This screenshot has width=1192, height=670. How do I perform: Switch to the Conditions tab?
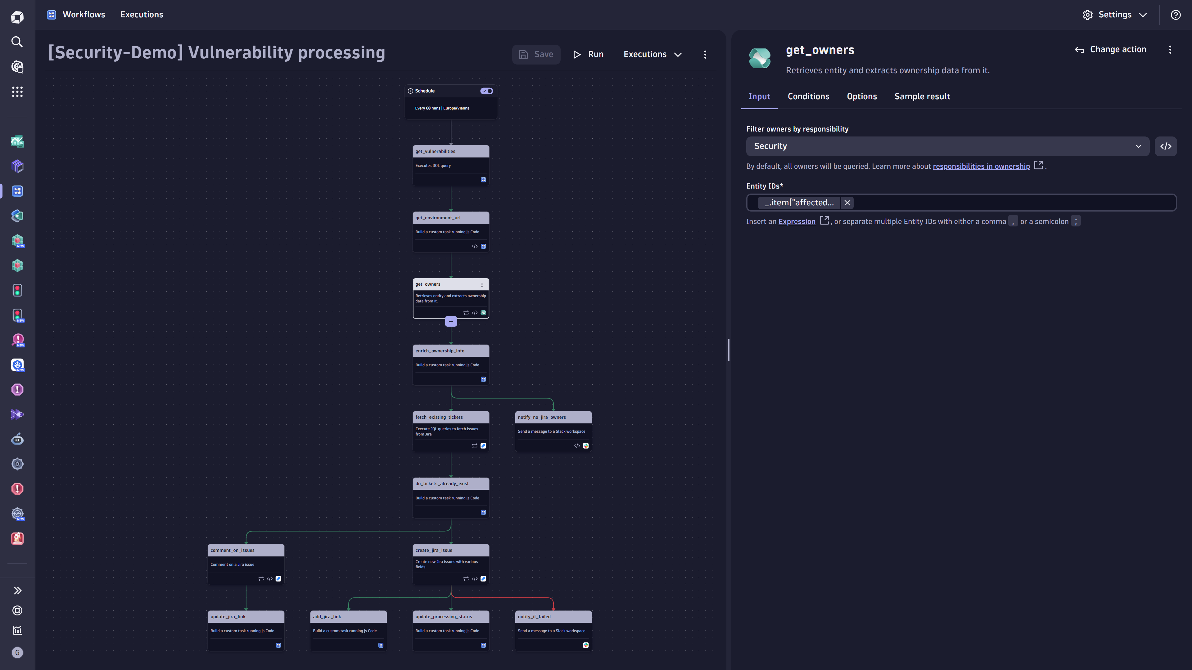coord(808,96)
